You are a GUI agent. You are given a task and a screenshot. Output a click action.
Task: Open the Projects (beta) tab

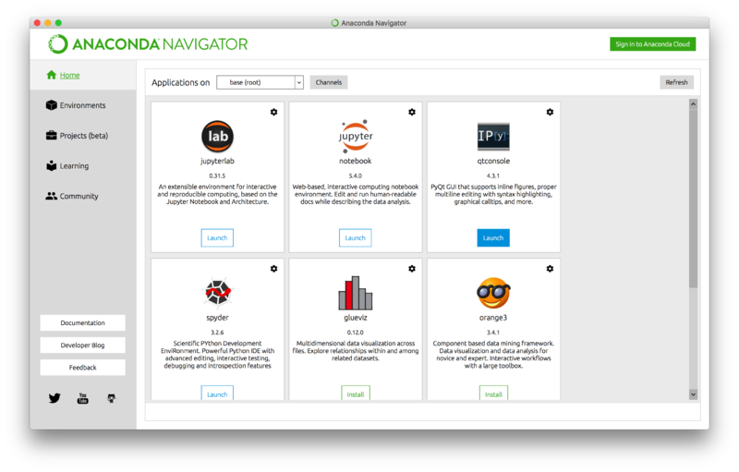pyautogui.click(x=83, y=136)
